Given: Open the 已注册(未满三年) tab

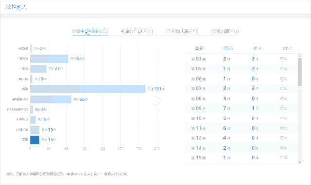Looking at the screenshot, I should tap(182, 31).
